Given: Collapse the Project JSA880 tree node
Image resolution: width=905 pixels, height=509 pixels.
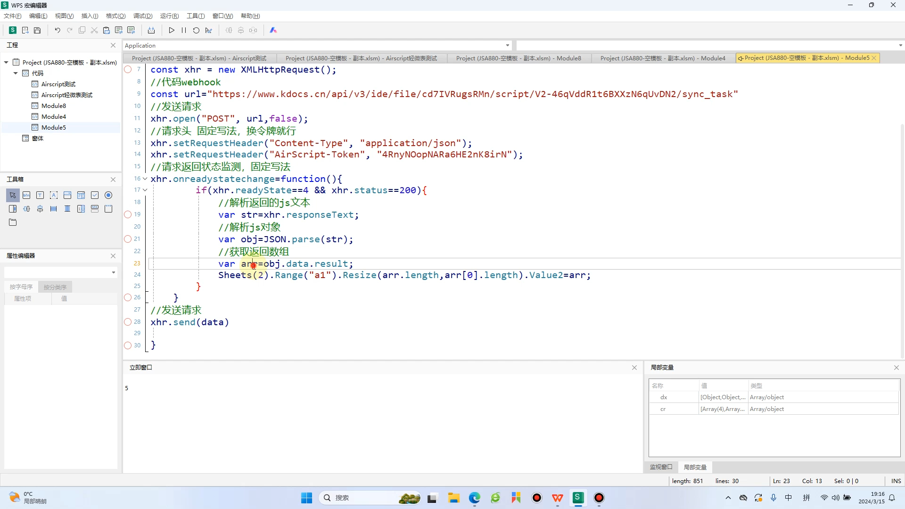Looking at the screenshot, I should [6, 62].
